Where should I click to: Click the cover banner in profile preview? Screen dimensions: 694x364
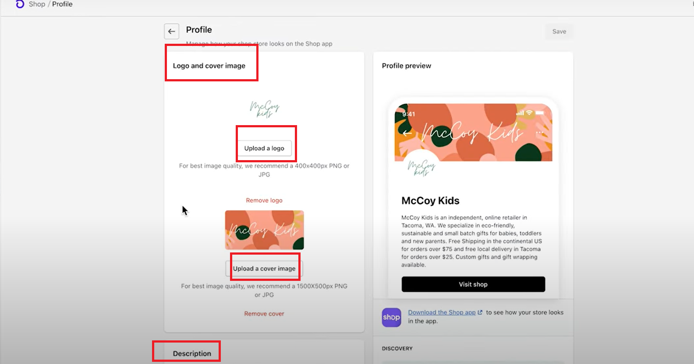click(473, 133)
